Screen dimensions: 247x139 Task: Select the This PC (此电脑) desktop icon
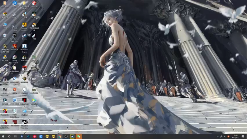tap(5, 26)
